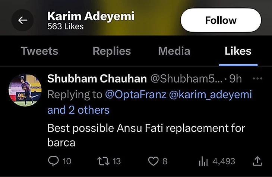Click the Karim Adeyemi header title

[x=91, y=16]
